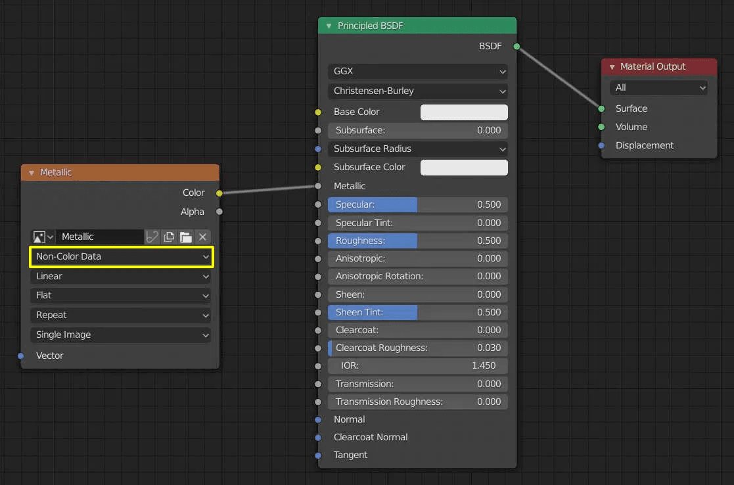734x485 pixels.
Task: Collapse the Metallic node header
Action: (x=32, y=172)
